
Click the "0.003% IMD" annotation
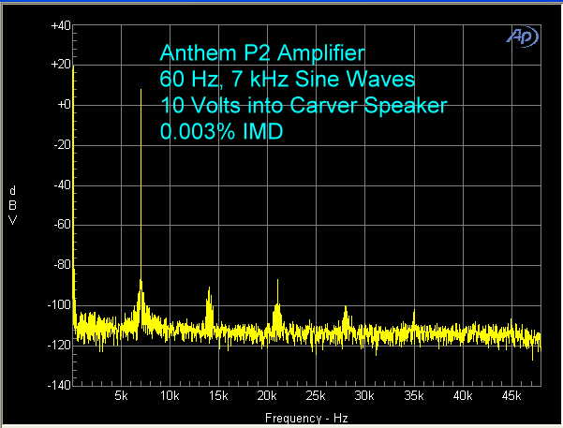(x=221, y=131)
